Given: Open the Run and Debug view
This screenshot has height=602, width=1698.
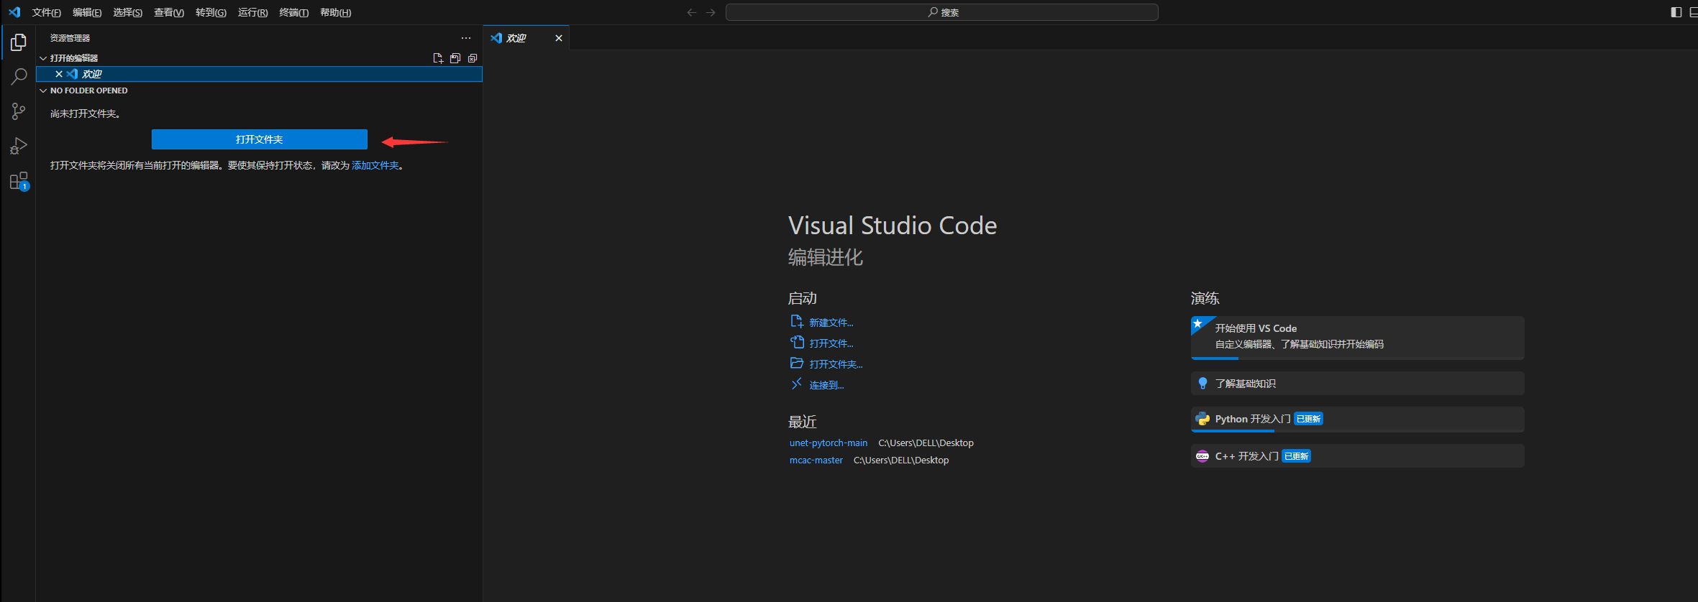Looking at the screenshot, I should [19, 147].
